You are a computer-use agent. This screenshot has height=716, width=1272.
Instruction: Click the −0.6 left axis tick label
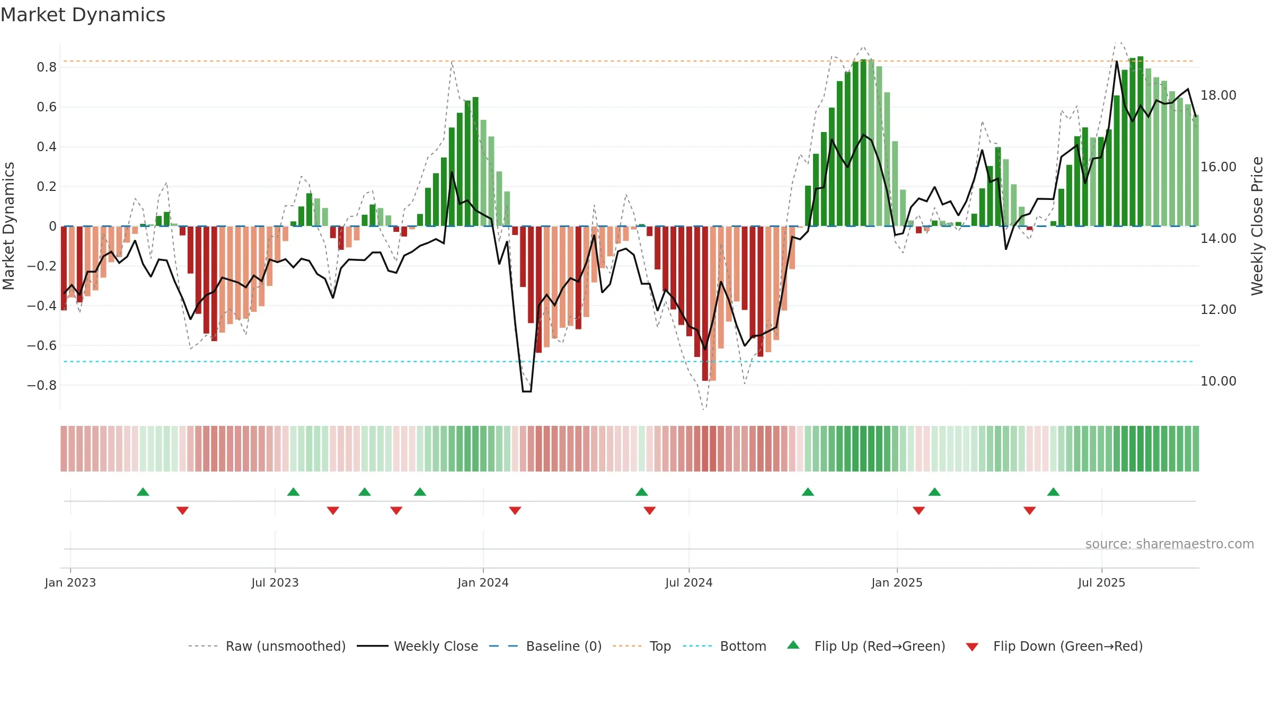42,345
